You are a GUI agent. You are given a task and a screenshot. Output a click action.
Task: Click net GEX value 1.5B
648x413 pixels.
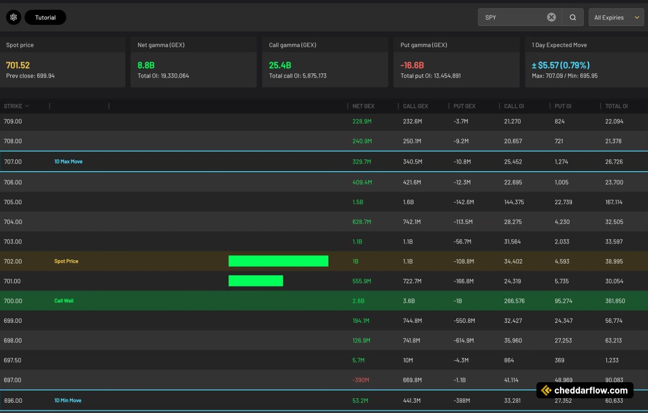(358, 202)
